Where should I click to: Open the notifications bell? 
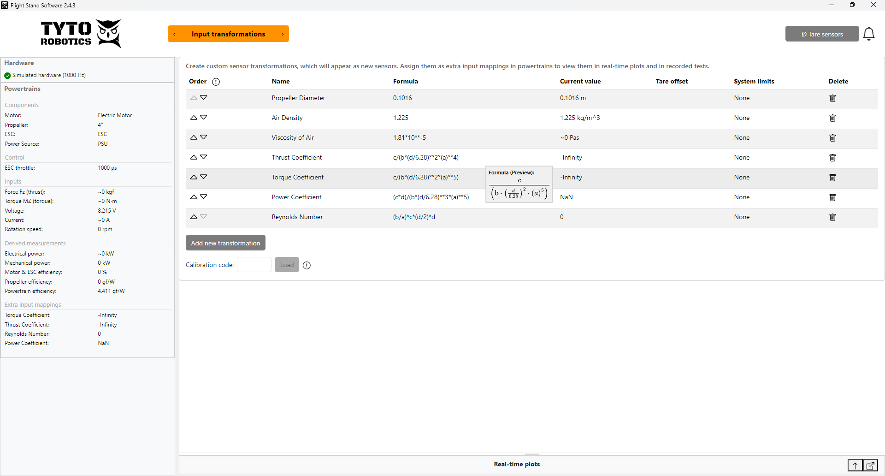(x=869, y=33)
